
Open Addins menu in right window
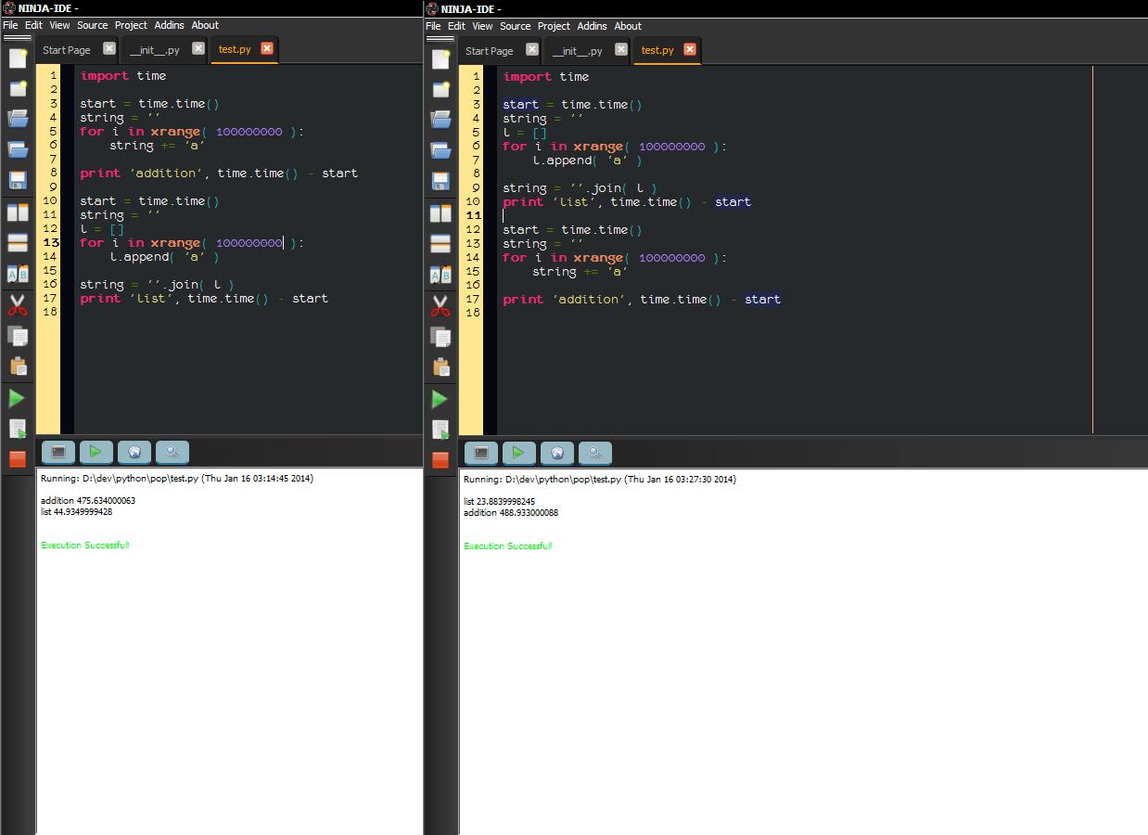pos(592,26)
